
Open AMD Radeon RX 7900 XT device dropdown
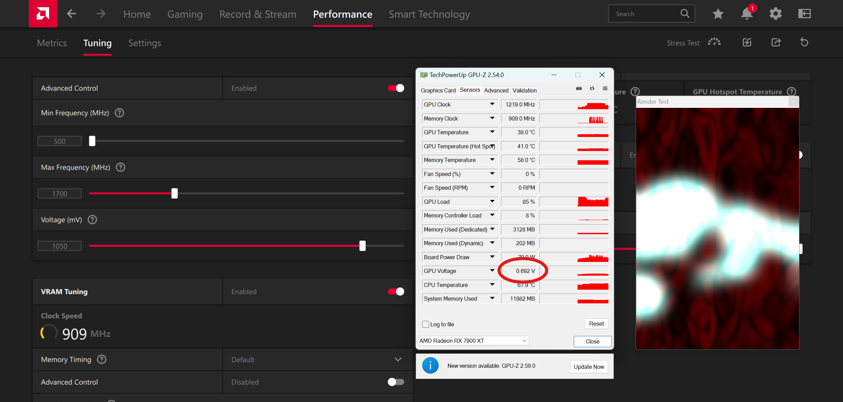point(473,341)
